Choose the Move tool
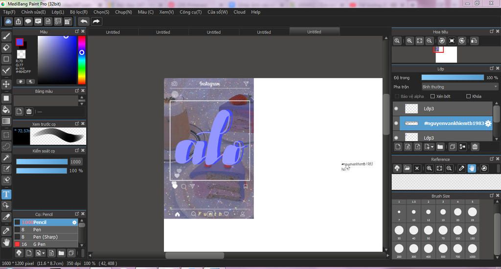This screenshot has width=501, height=269. tap(6, 84)
